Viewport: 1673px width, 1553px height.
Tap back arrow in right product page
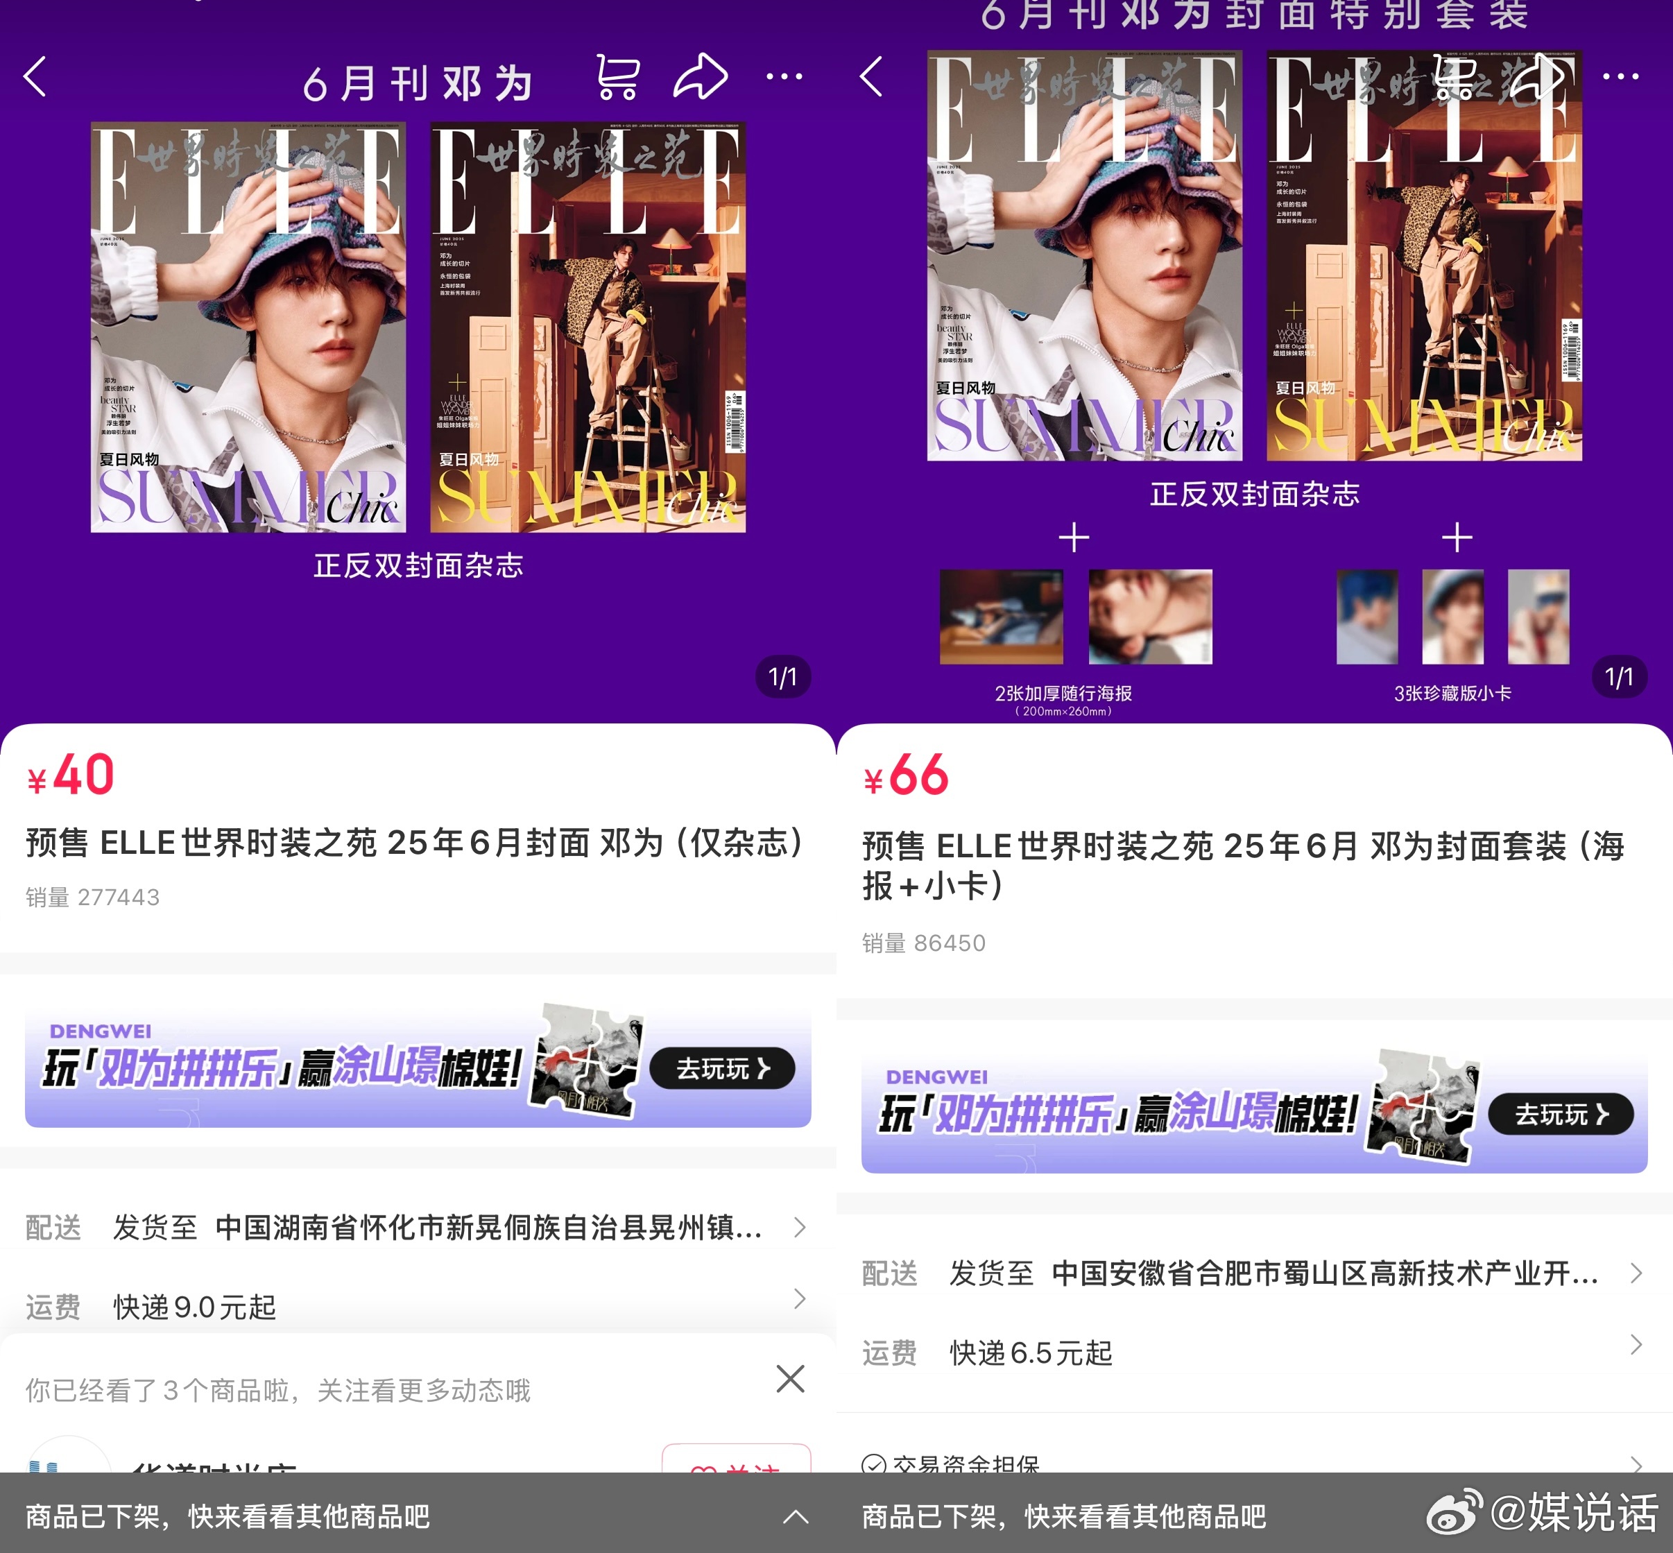tap(872, 77)
